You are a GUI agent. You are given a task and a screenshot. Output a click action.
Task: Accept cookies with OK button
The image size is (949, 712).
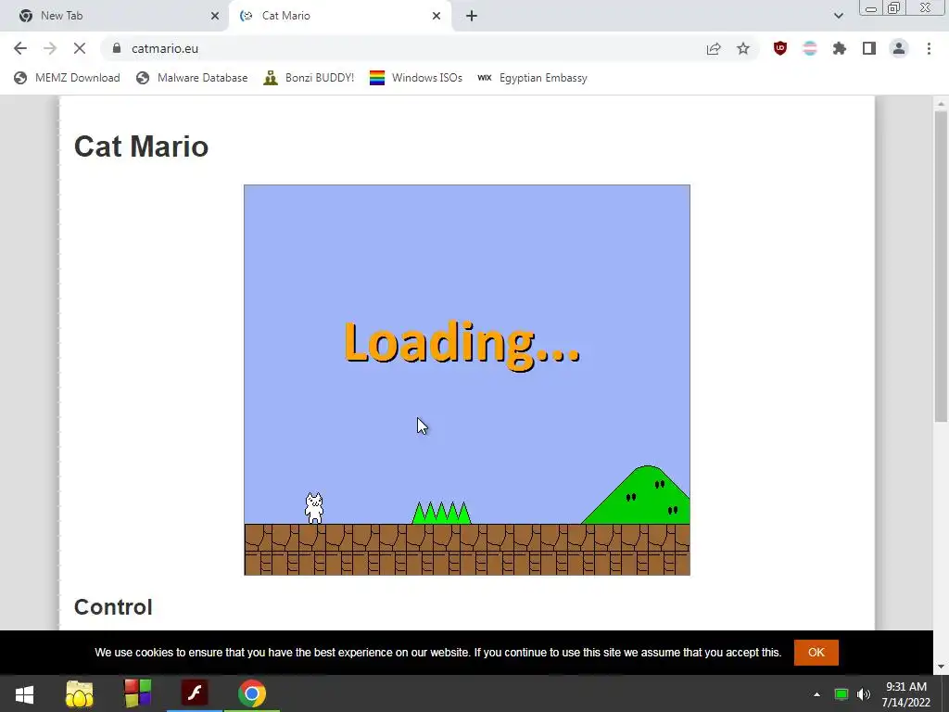816,652
